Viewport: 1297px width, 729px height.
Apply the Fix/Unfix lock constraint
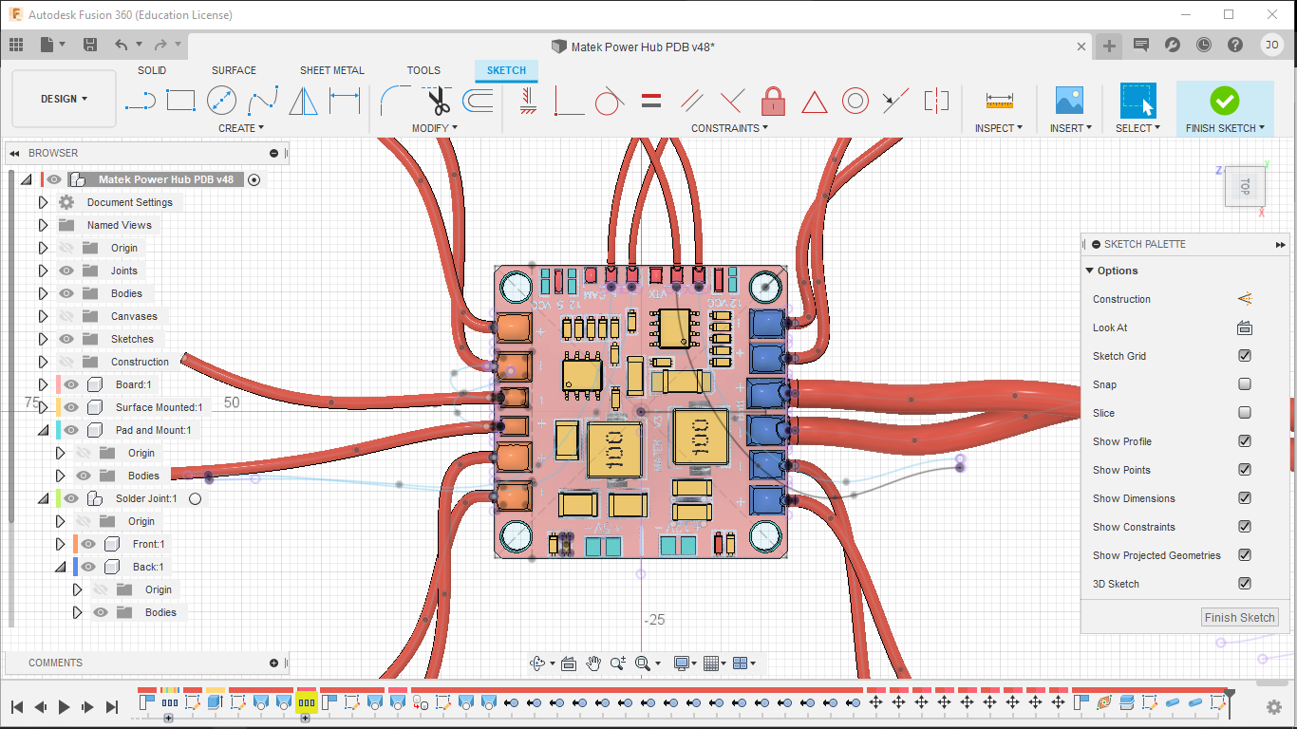click(773, 100)
